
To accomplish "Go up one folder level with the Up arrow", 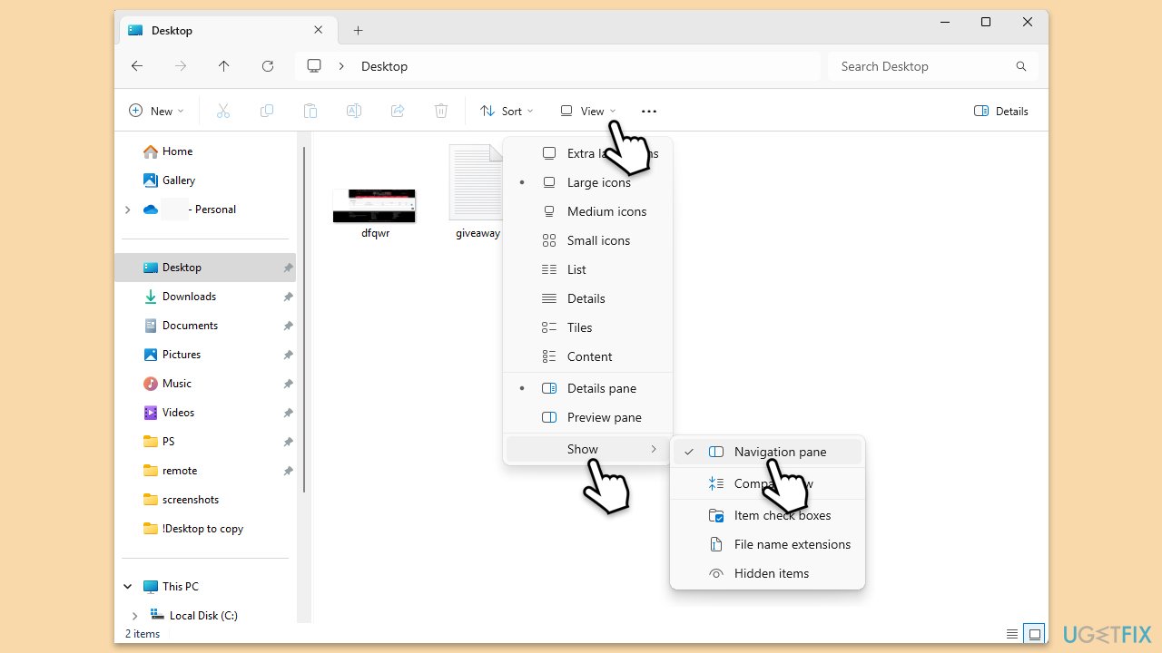I will point(223,66).
